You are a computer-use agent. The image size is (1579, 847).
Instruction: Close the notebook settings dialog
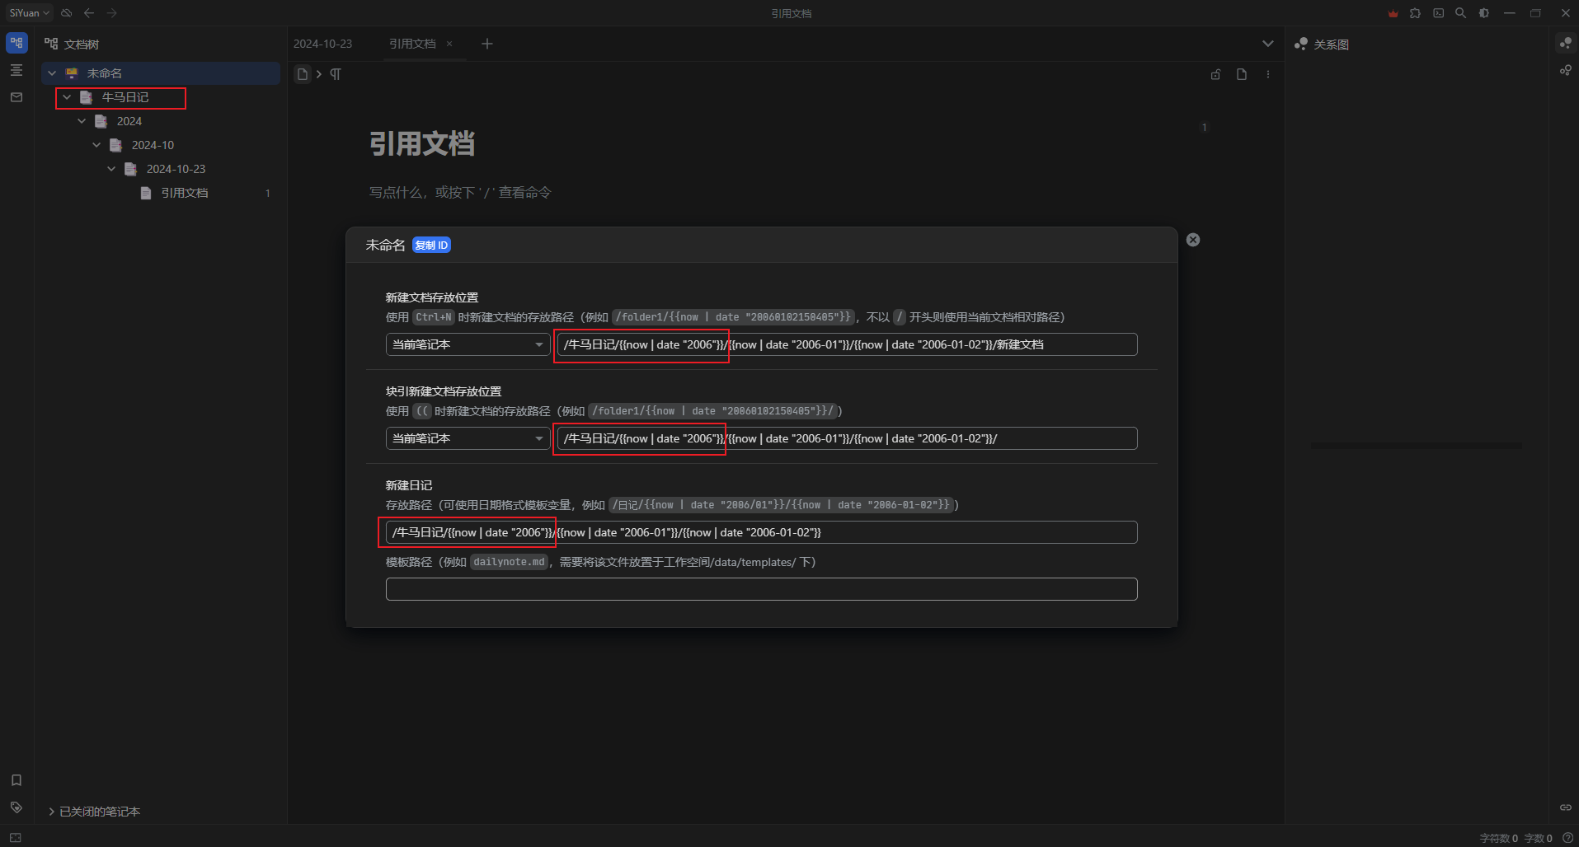point(1193,240)
